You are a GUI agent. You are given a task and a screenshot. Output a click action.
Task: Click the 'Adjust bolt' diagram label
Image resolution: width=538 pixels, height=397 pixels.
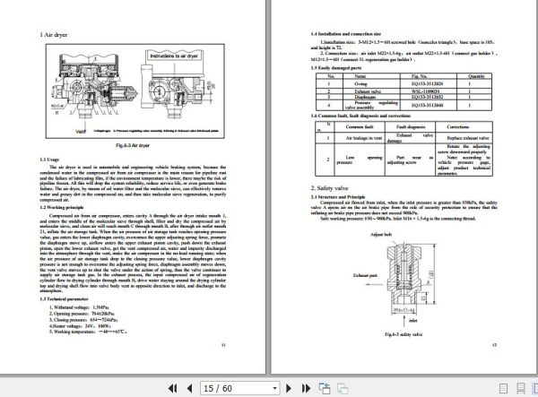(381, 235)
